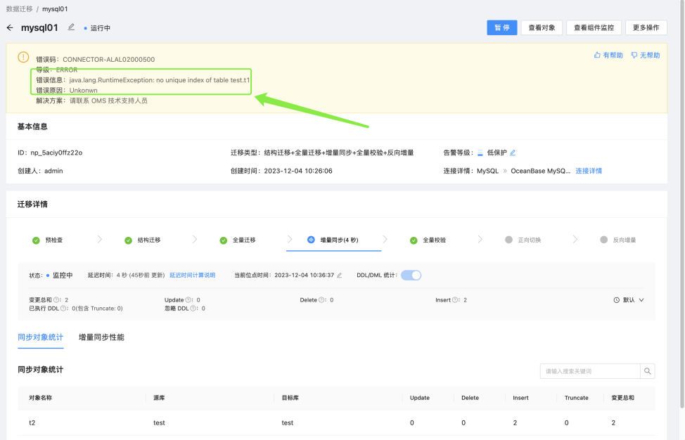Edit the 当前位点时间 pencil icon
Viewport: 685px width, 440px height.
point(340,276)
